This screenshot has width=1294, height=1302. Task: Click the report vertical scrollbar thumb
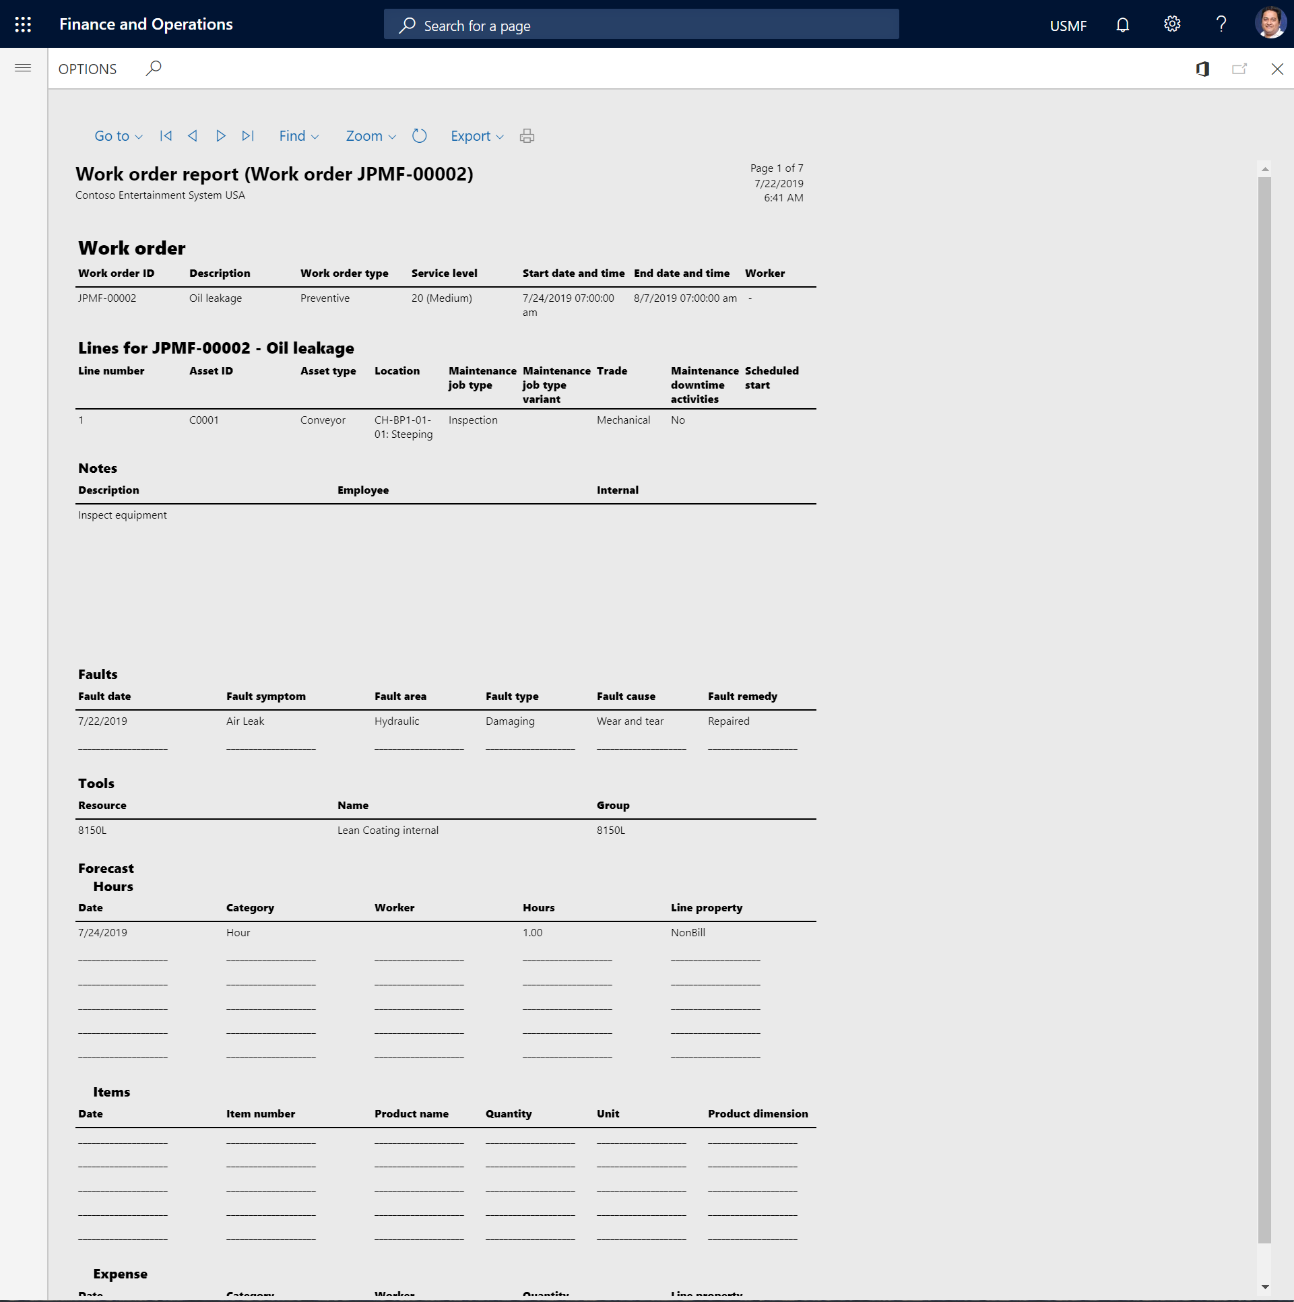pyautogui.click(x=1264, y=710)
